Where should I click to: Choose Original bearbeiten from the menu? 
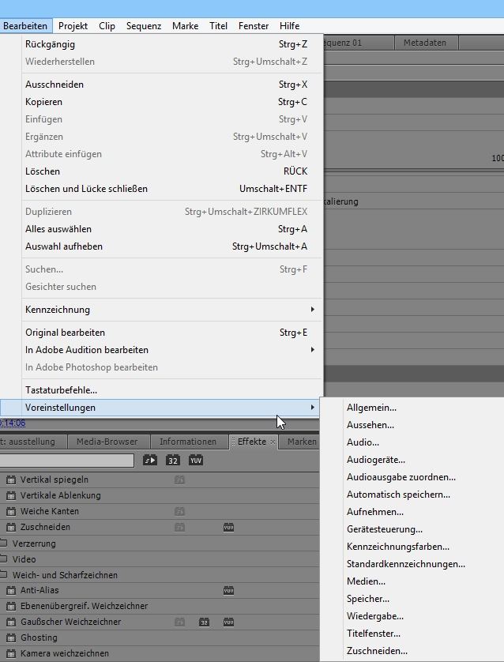[172, 333]
